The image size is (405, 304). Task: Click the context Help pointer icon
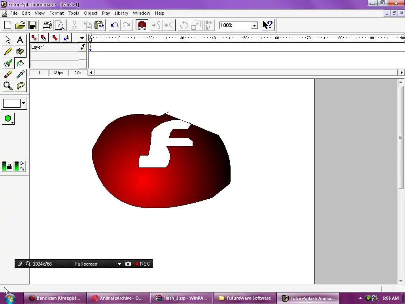(268, 25)
